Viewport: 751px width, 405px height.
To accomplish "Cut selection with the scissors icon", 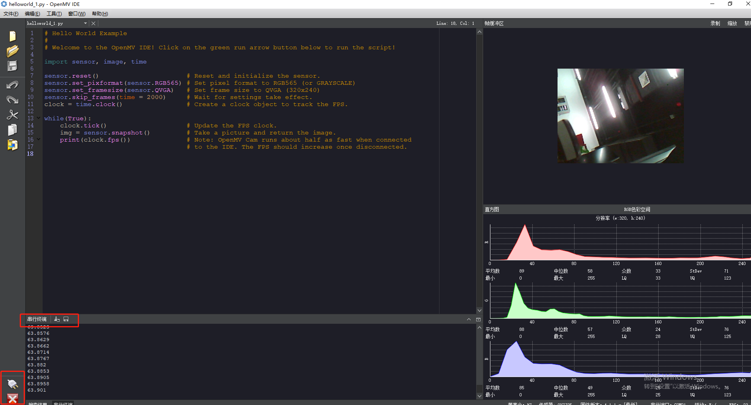I will tap(13, 115).
